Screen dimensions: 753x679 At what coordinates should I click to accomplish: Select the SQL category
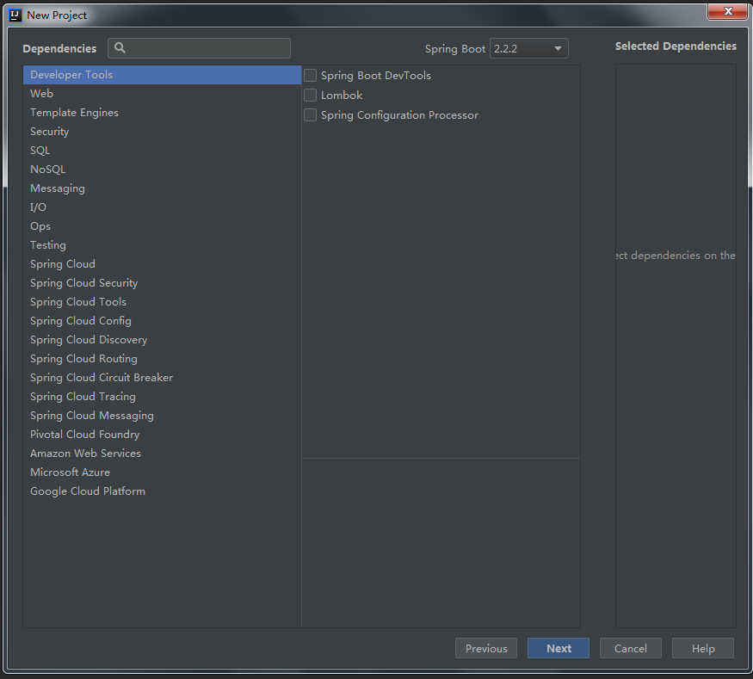pyautogui.click(x=163, y=151)
